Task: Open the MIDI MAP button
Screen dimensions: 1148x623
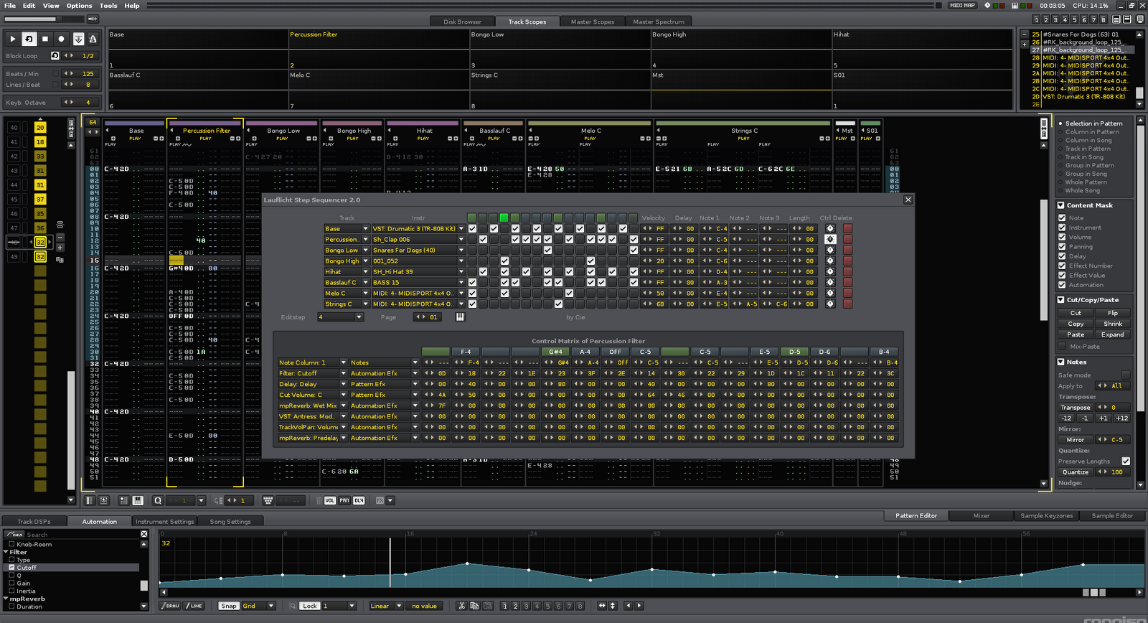Action: [x=963, y=5]
